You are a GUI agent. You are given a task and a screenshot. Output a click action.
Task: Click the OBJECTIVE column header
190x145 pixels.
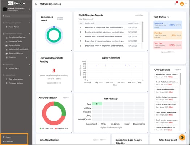[90, 23]
